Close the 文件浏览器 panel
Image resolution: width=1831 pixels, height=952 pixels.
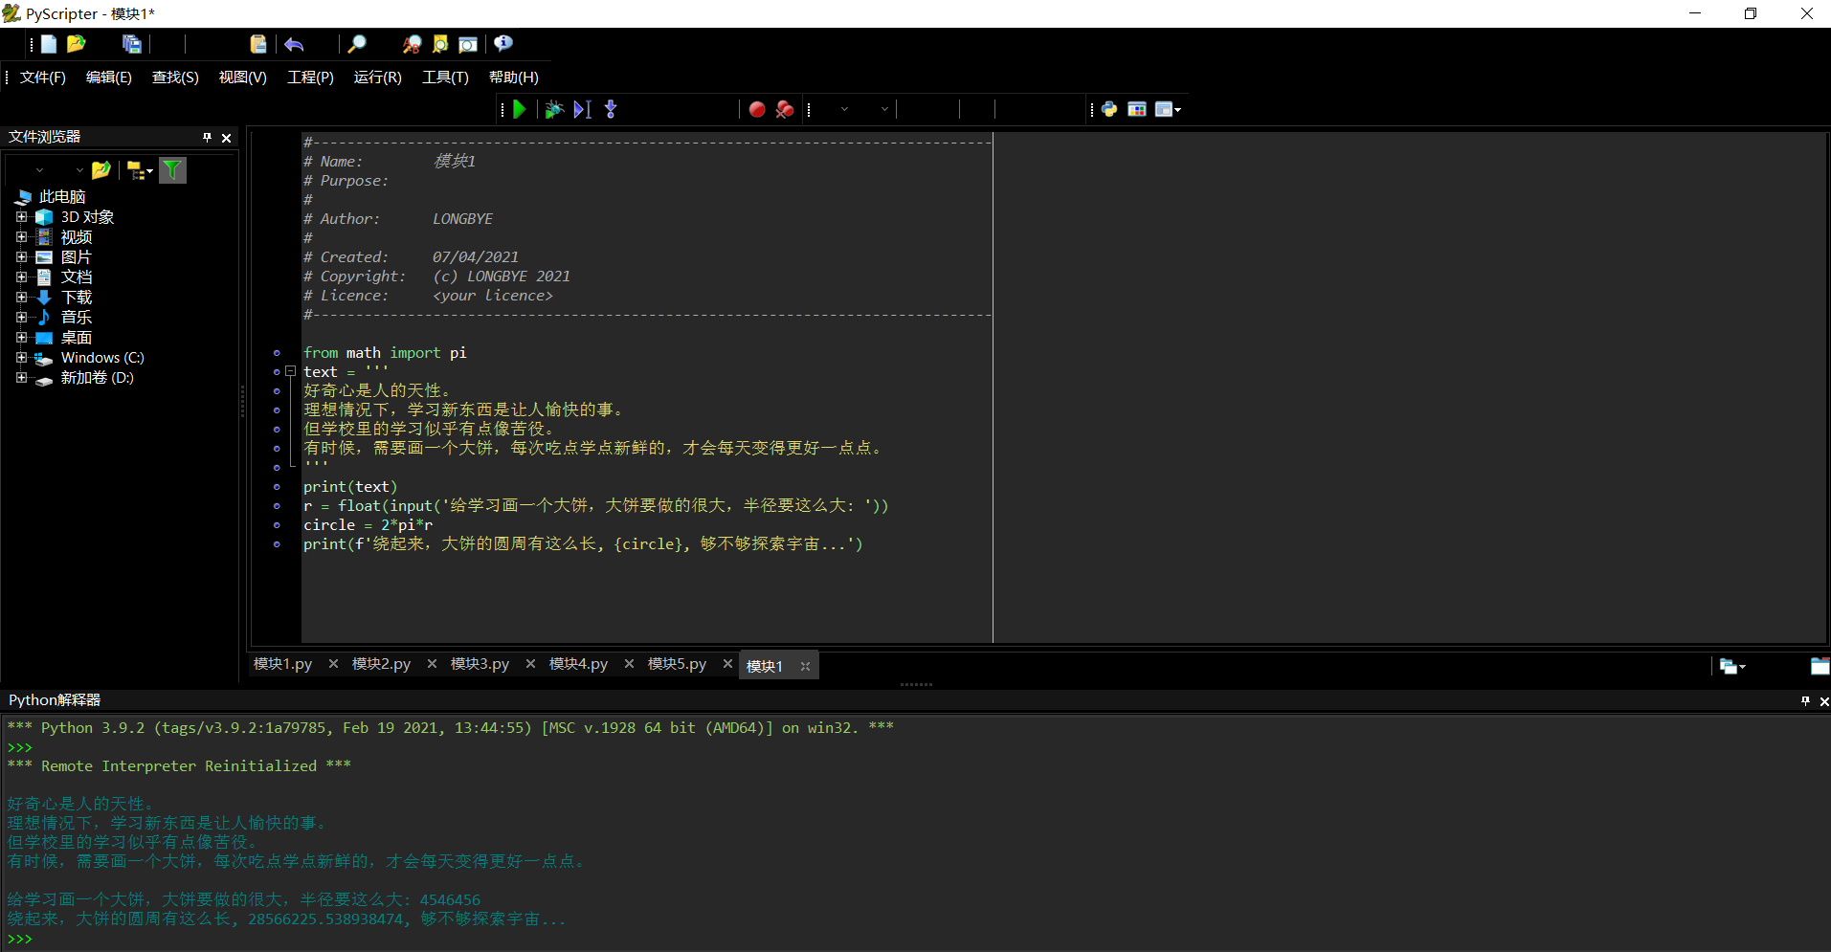tap(227, 138)
